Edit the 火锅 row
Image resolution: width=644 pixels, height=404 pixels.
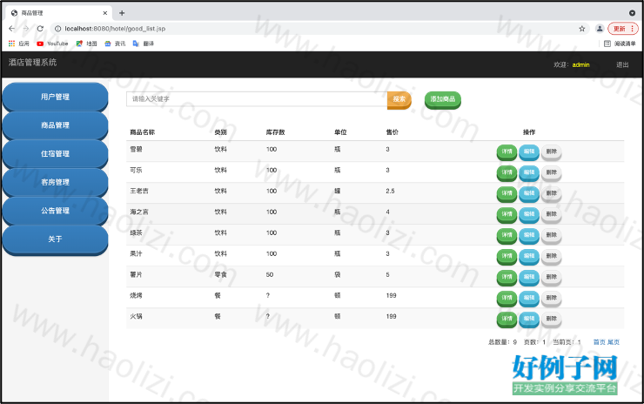pos(529,320)
